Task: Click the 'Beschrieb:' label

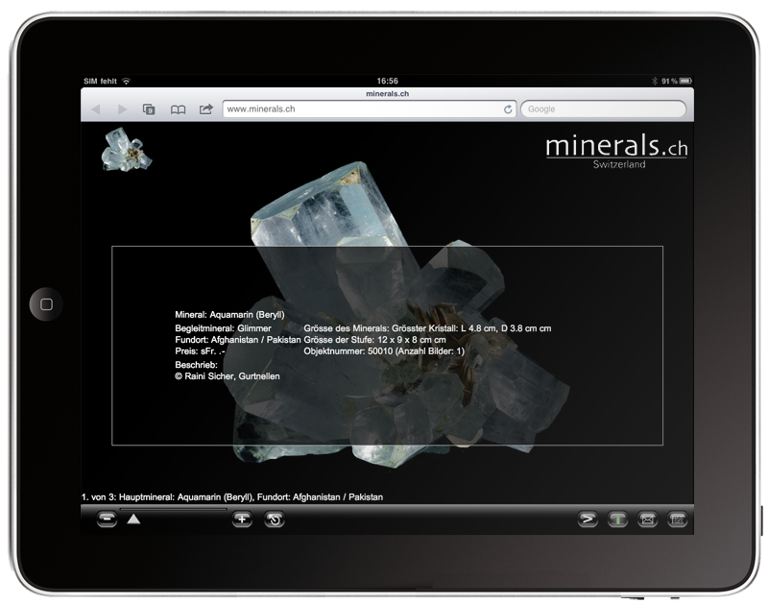Action: tap(197, 365)
